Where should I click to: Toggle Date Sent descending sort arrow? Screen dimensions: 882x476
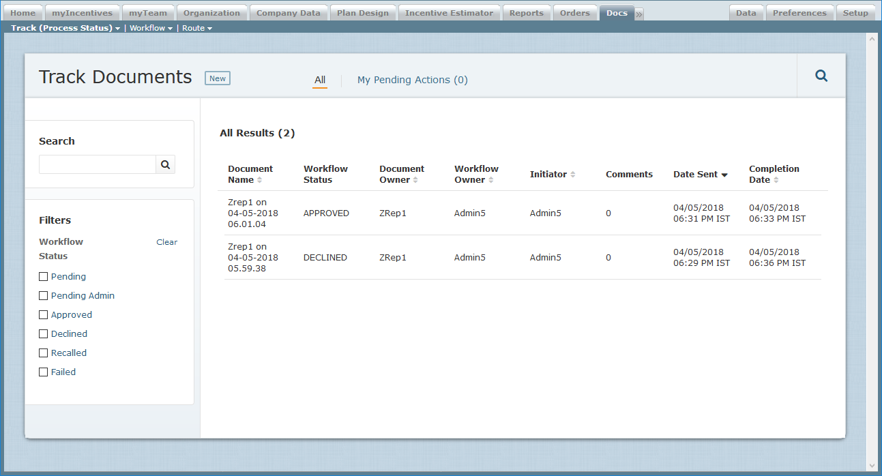pos(724,175)
